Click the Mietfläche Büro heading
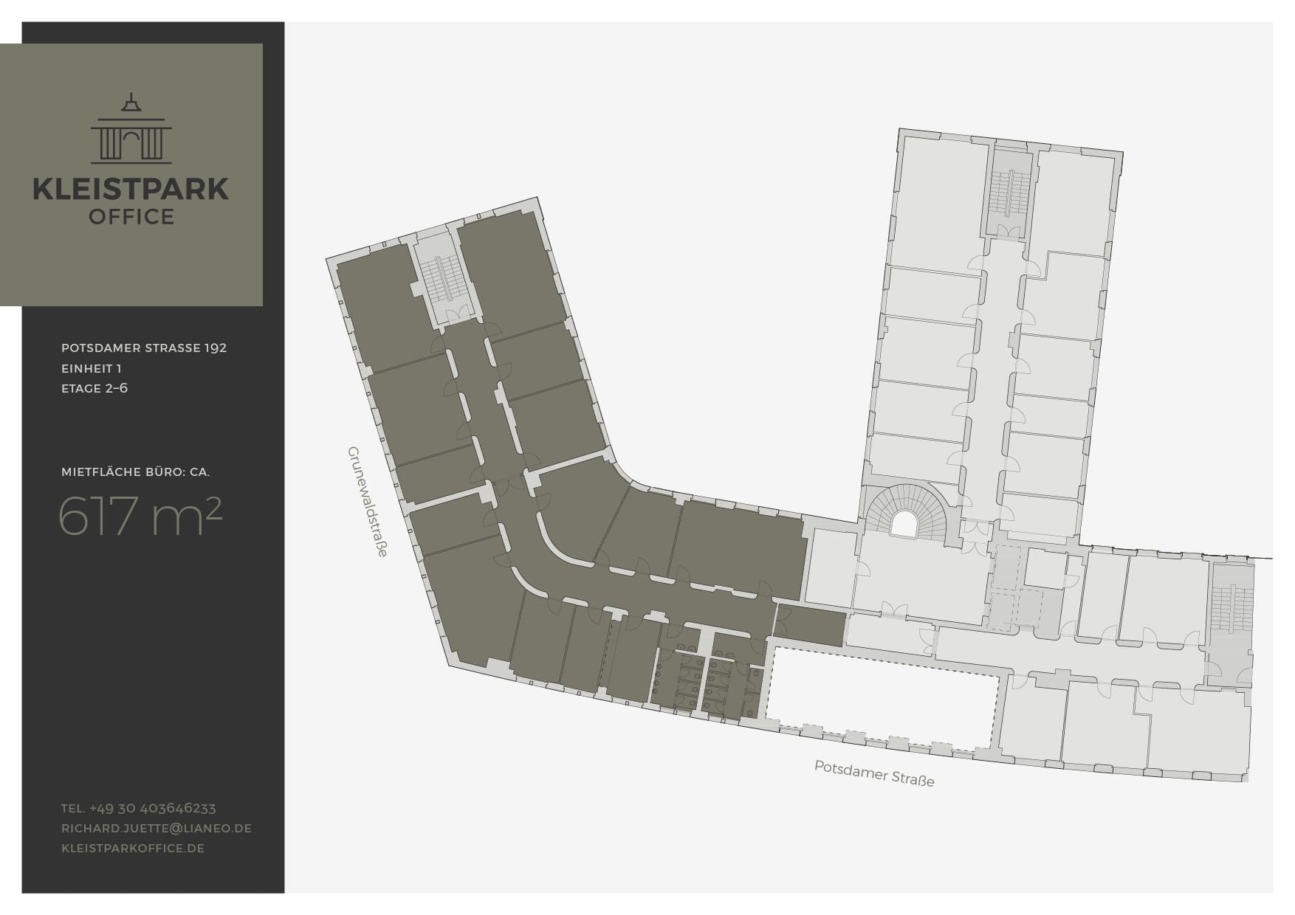This screenshot has height=915, width=1295. pyautogui.click(x=135, y=472)
